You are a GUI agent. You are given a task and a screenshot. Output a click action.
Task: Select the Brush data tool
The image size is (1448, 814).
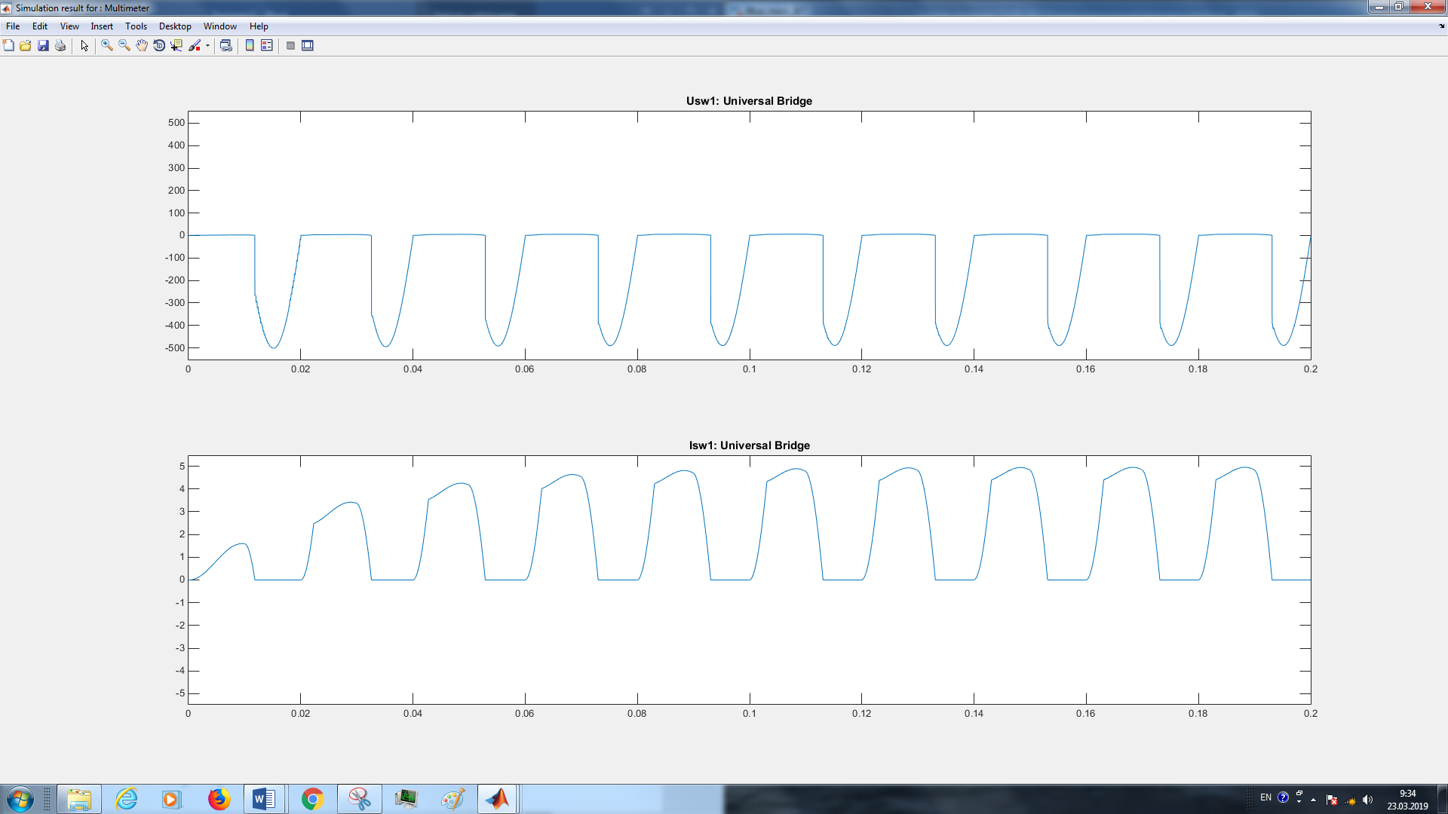(195, 46)
